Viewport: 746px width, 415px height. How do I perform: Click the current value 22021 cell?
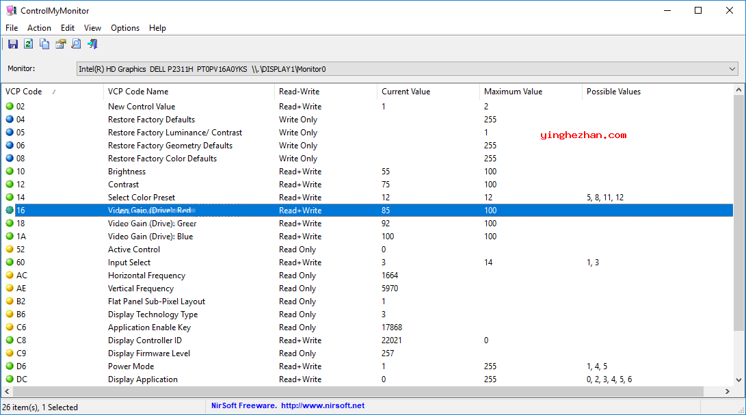(x=392, y=340)
